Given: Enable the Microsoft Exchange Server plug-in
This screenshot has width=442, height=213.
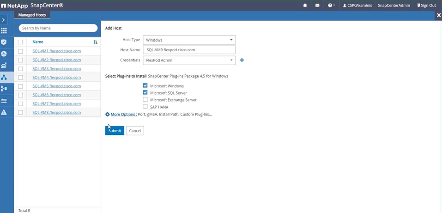Looking at the screenshot, I should pos(145,100).
